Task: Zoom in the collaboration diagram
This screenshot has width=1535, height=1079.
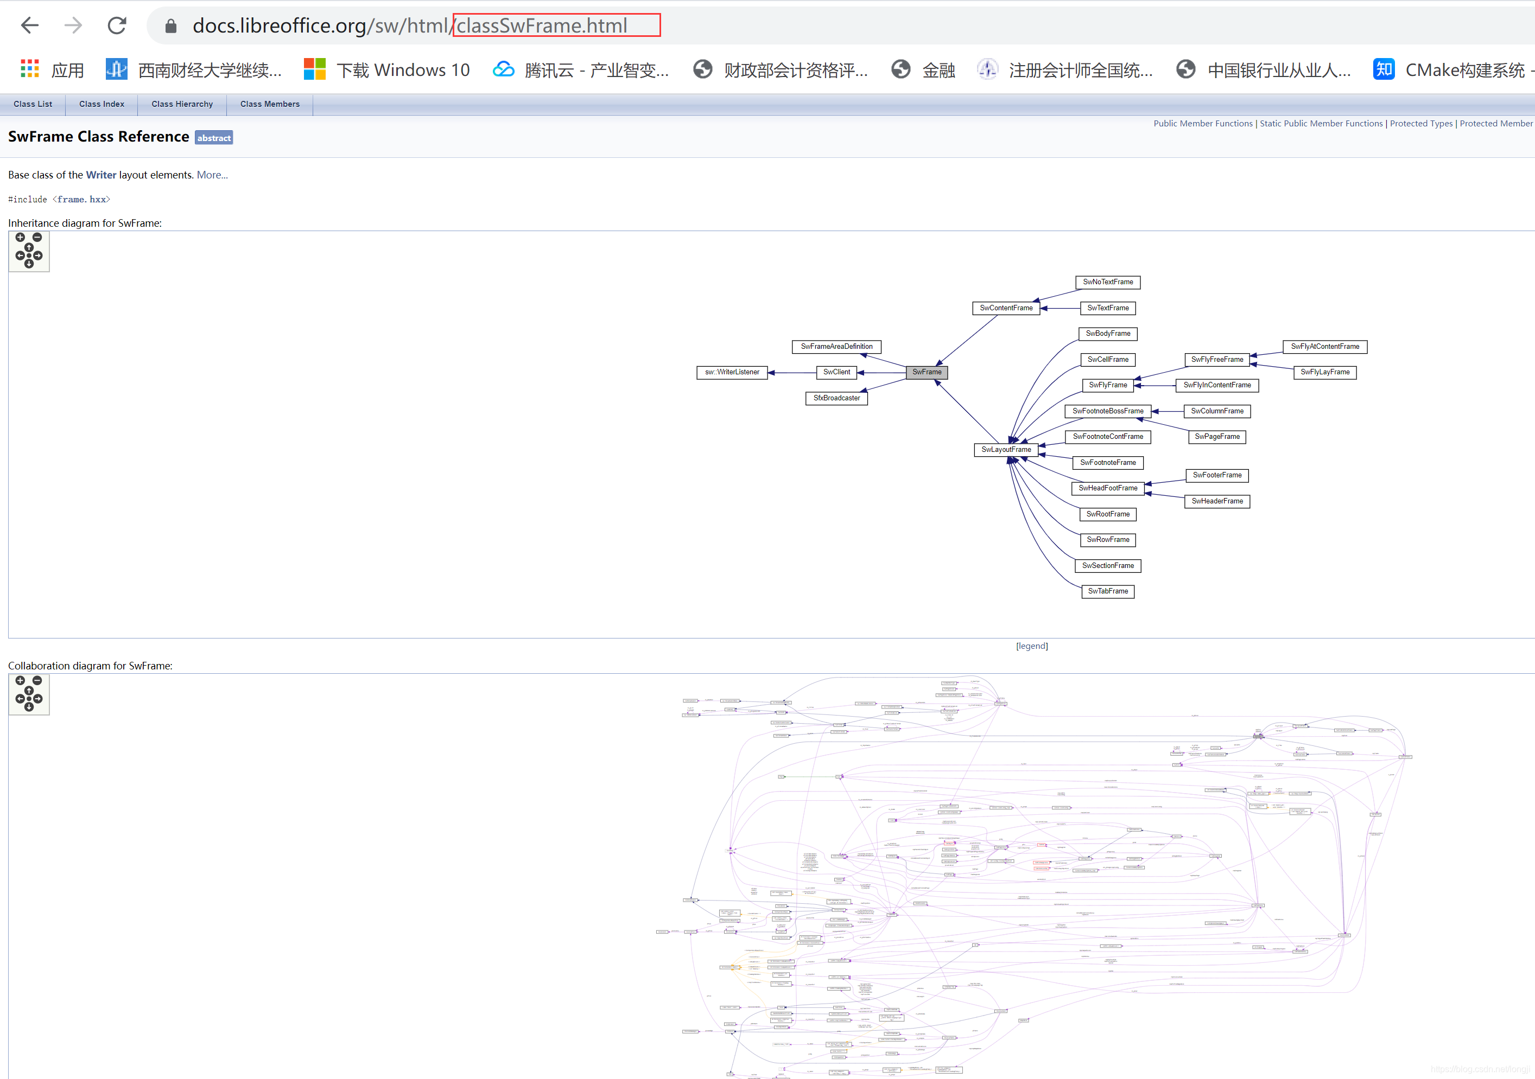Action: click(20, 680)
